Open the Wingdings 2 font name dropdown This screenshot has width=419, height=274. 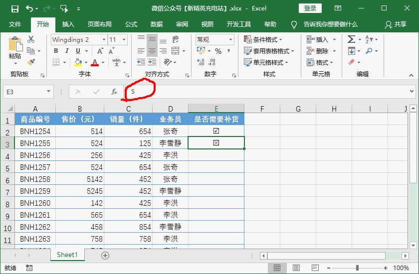tap(104, 40)
